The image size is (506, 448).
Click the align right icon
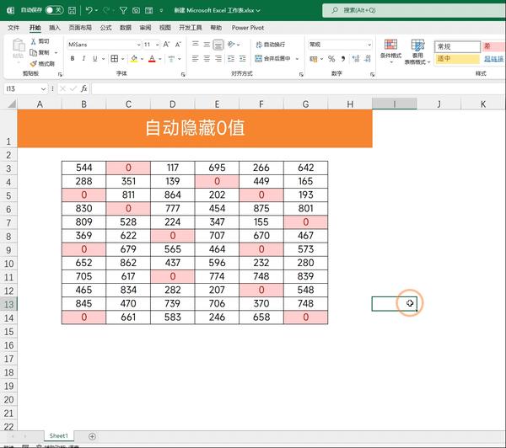click(218, 59)
